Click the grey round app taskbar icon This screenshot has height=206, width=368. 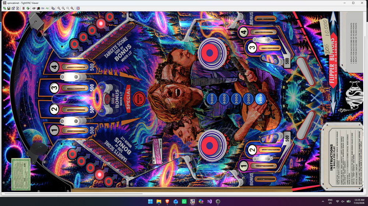coord(218,201)
